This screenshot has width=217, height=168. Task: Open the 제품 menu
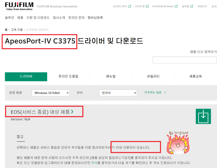click(x=20, y=18)
